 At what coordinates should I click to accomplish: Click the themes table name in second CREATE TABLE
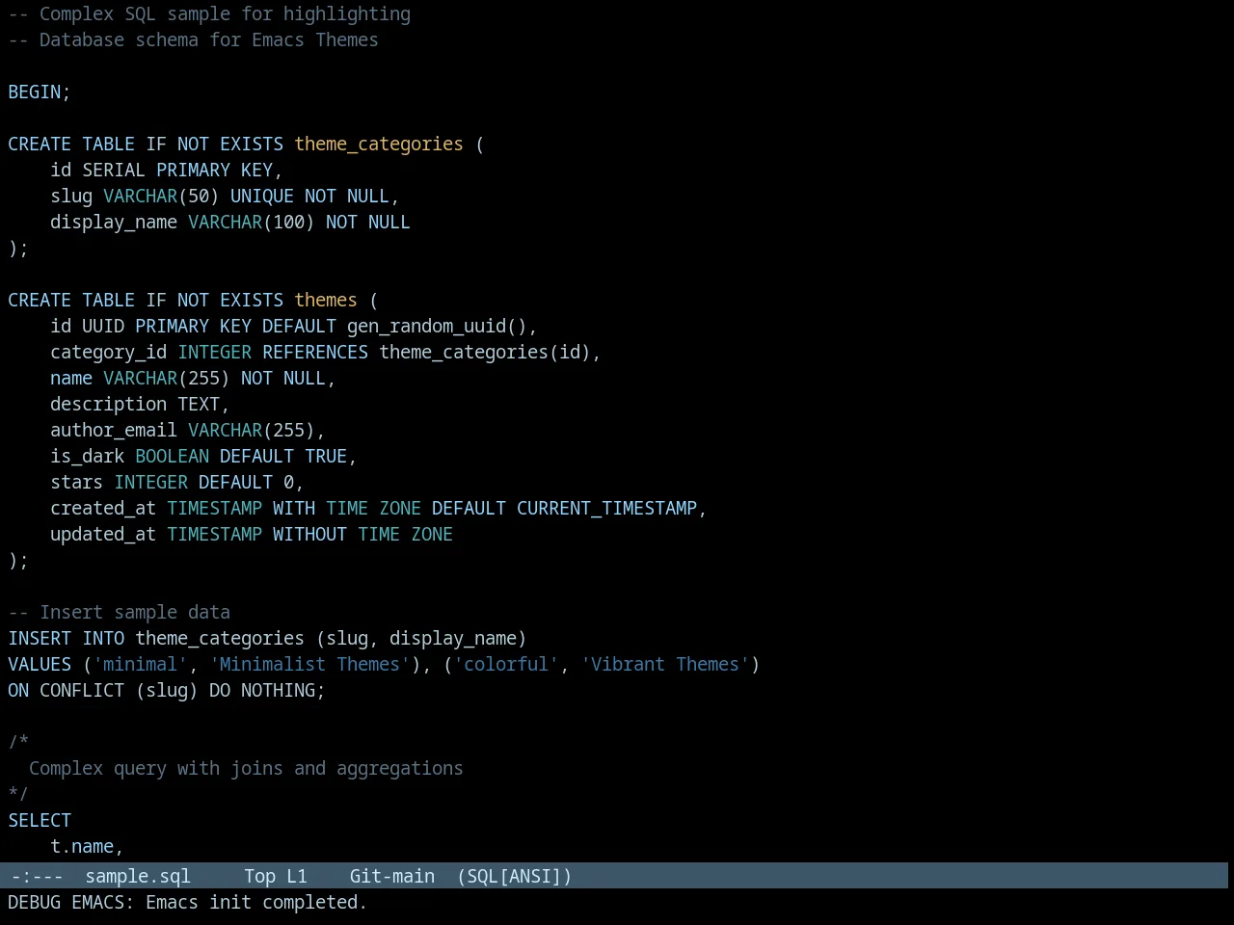[x=326, y=300]
